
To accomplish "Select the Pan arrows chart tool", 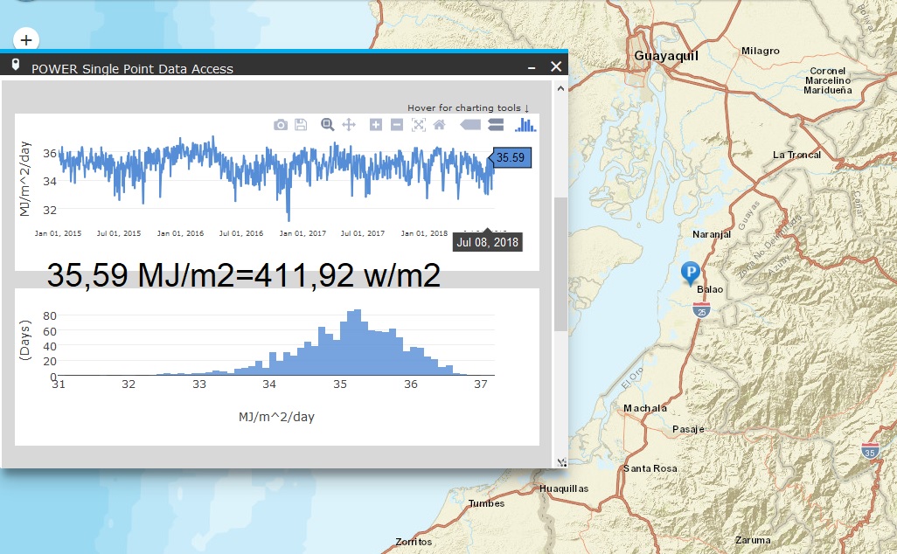I will [349, 125].
